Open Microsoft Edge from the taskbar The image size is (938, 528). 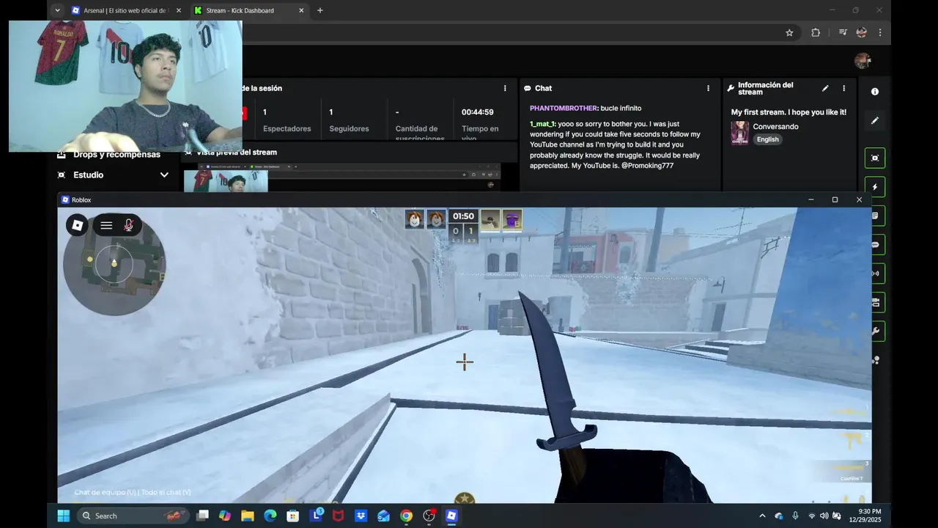(270, 516)
